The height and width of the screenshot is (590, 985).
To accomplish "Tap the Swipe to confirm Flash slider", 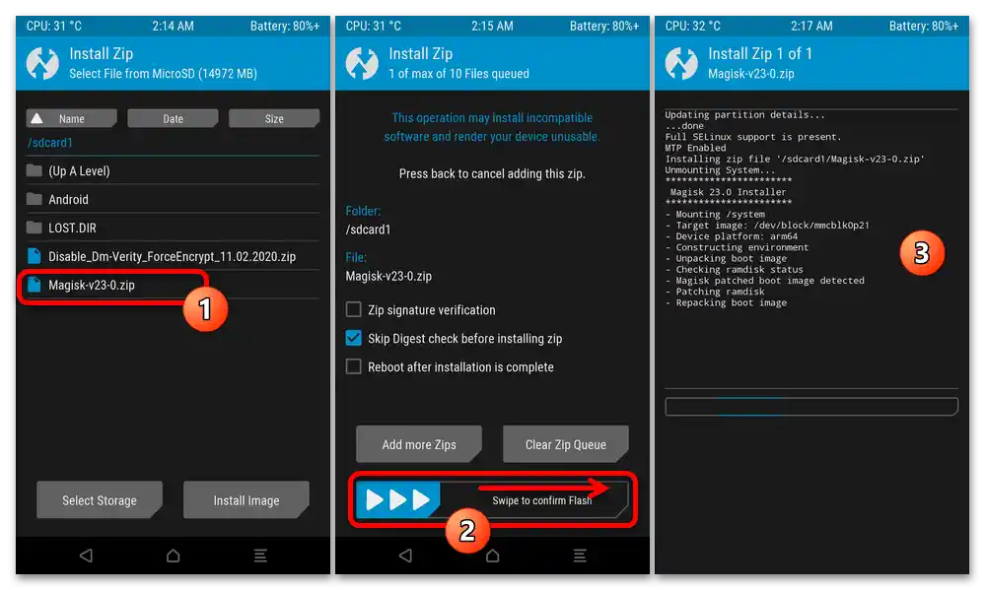I will point(493,499).
